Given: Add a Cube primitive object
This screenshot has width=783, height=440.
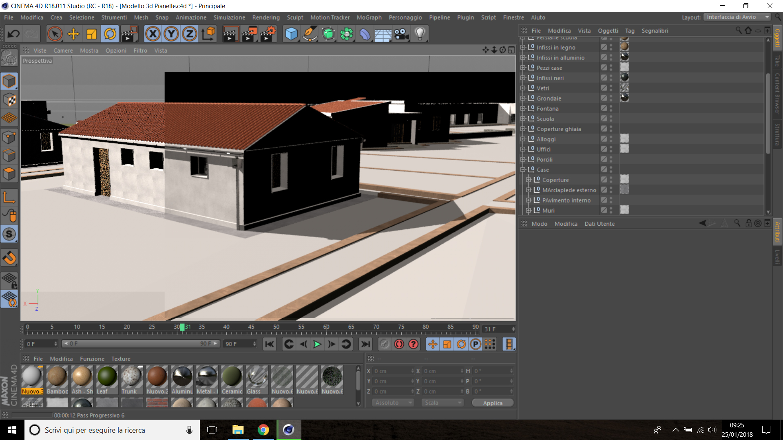Looking at the screenshot, I should click(x=291, y=34).
